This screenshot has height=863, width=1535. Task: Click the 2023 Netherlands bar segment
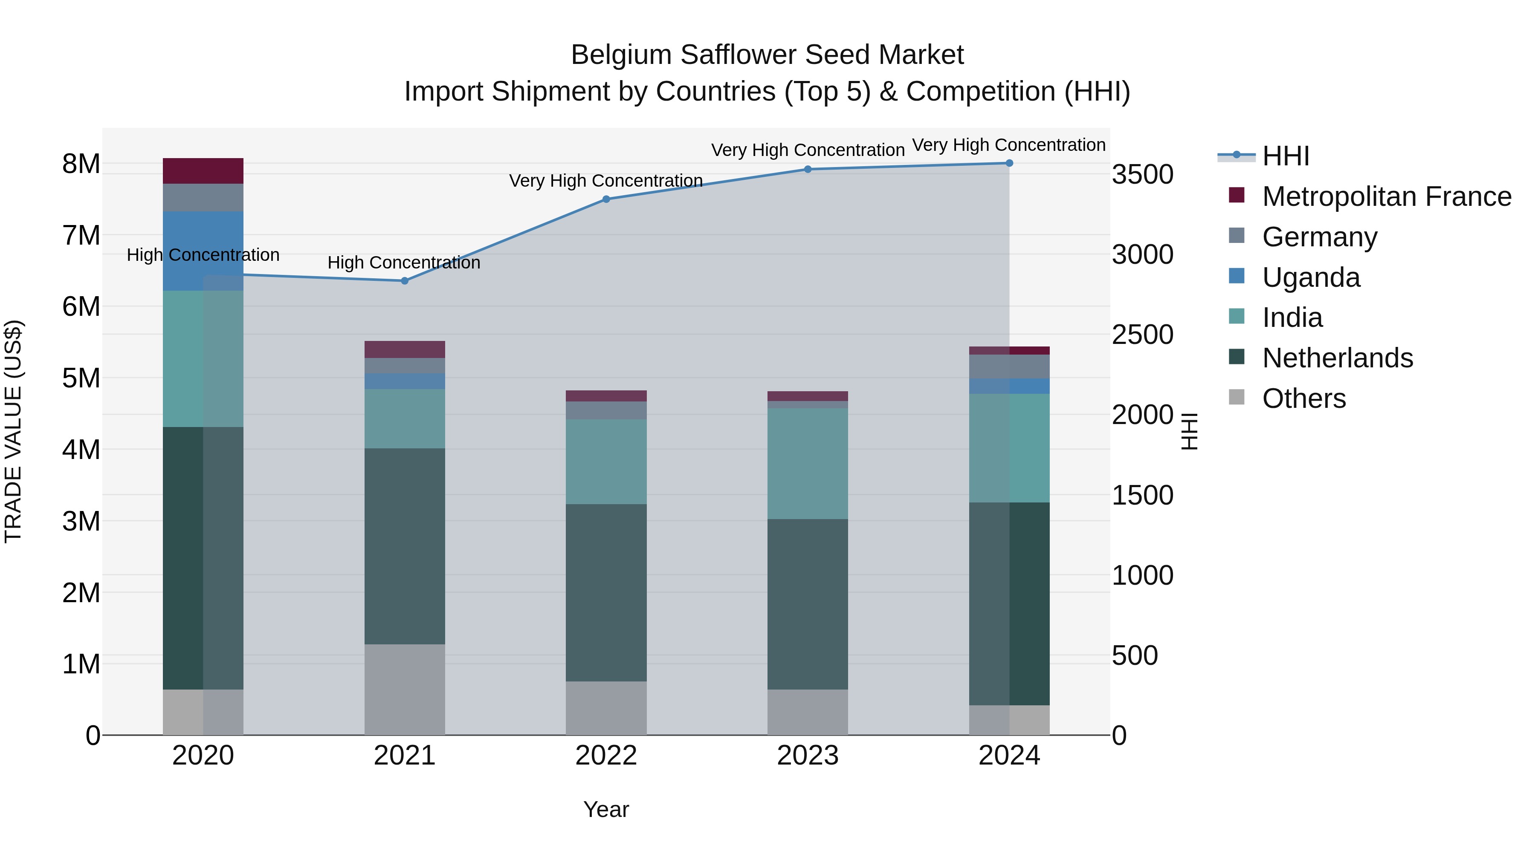click(808, 604)
